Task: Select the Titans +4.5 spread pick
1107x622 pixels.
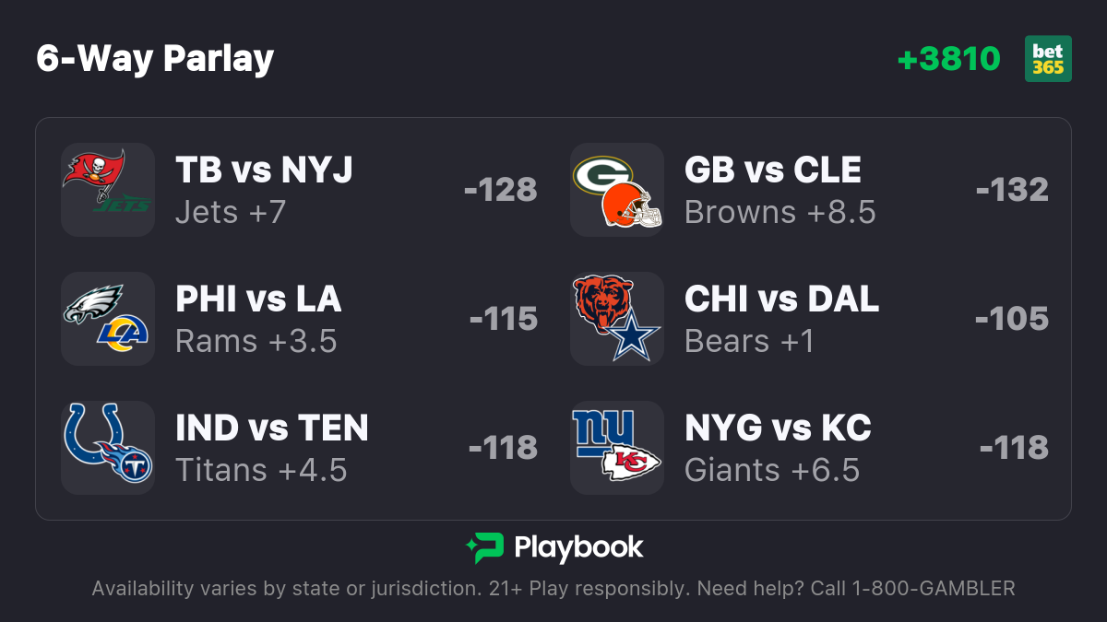Action: [261, 470]
